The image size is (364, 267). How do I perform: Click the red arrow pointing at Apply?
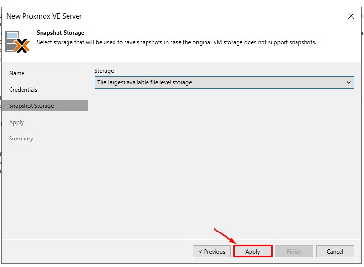(x=224, y=235)
